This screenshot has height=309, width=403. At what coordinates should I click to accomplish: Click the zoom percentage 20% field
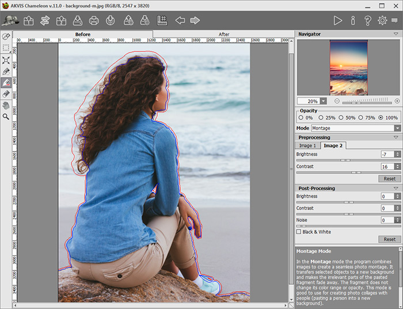[309, 101]
